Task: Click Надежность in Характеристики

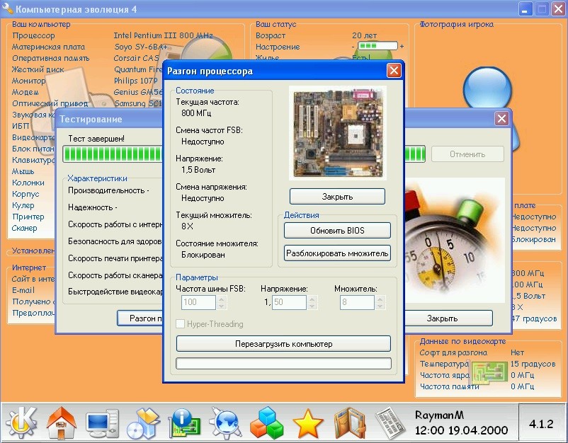Action: tap(92, 207)
